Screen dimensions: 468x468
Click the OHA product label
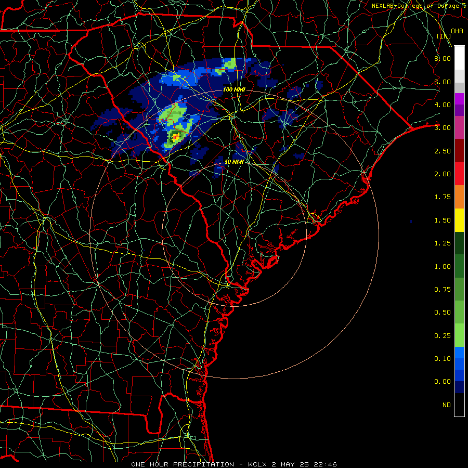tap(457, 31)
